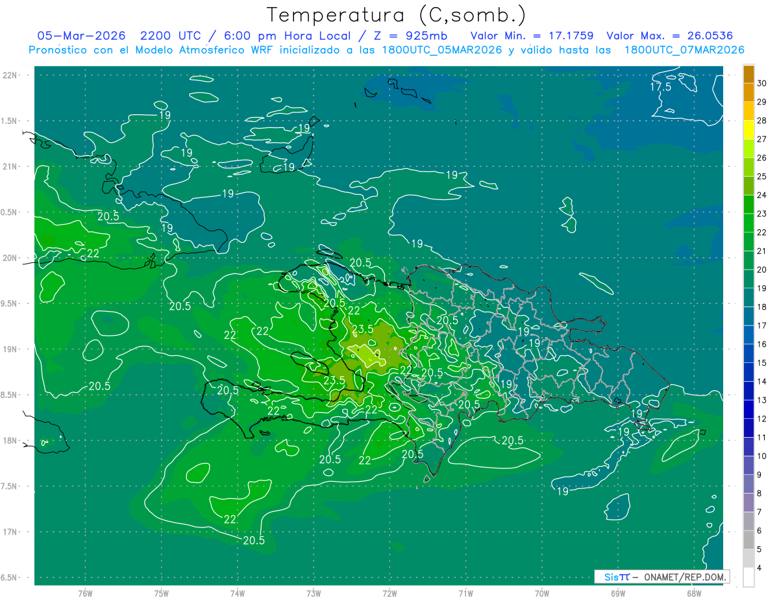The width and height of the screenshot is (779, 602).
Task: Click color scale label '30'
Action: coord(763,83)
